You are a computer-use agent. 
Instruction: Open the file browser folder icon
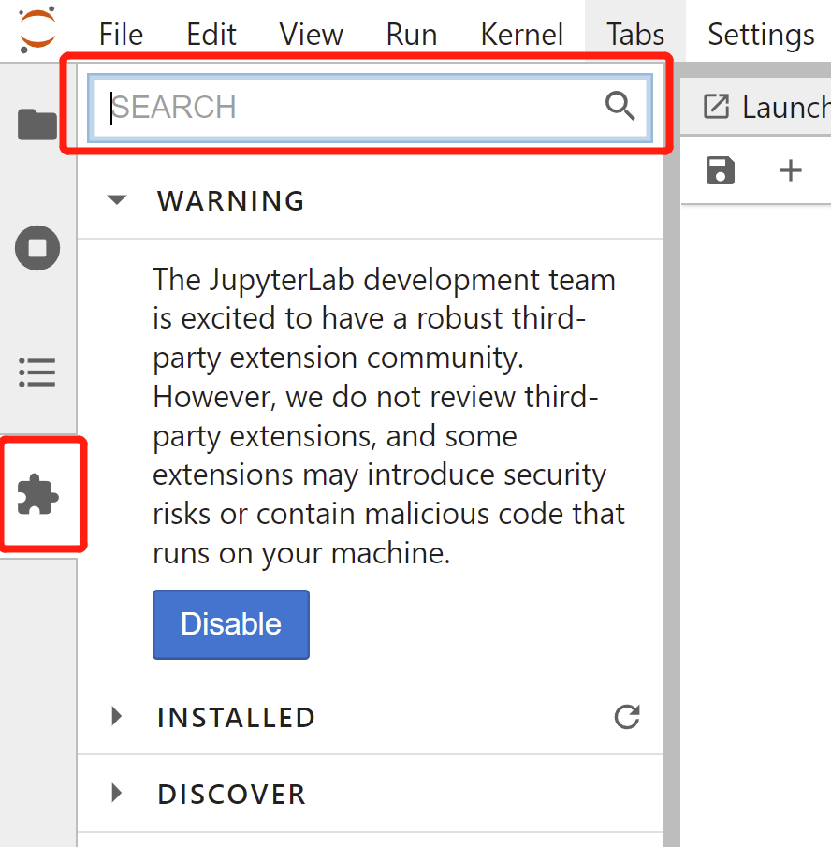[x=38, y=124]
